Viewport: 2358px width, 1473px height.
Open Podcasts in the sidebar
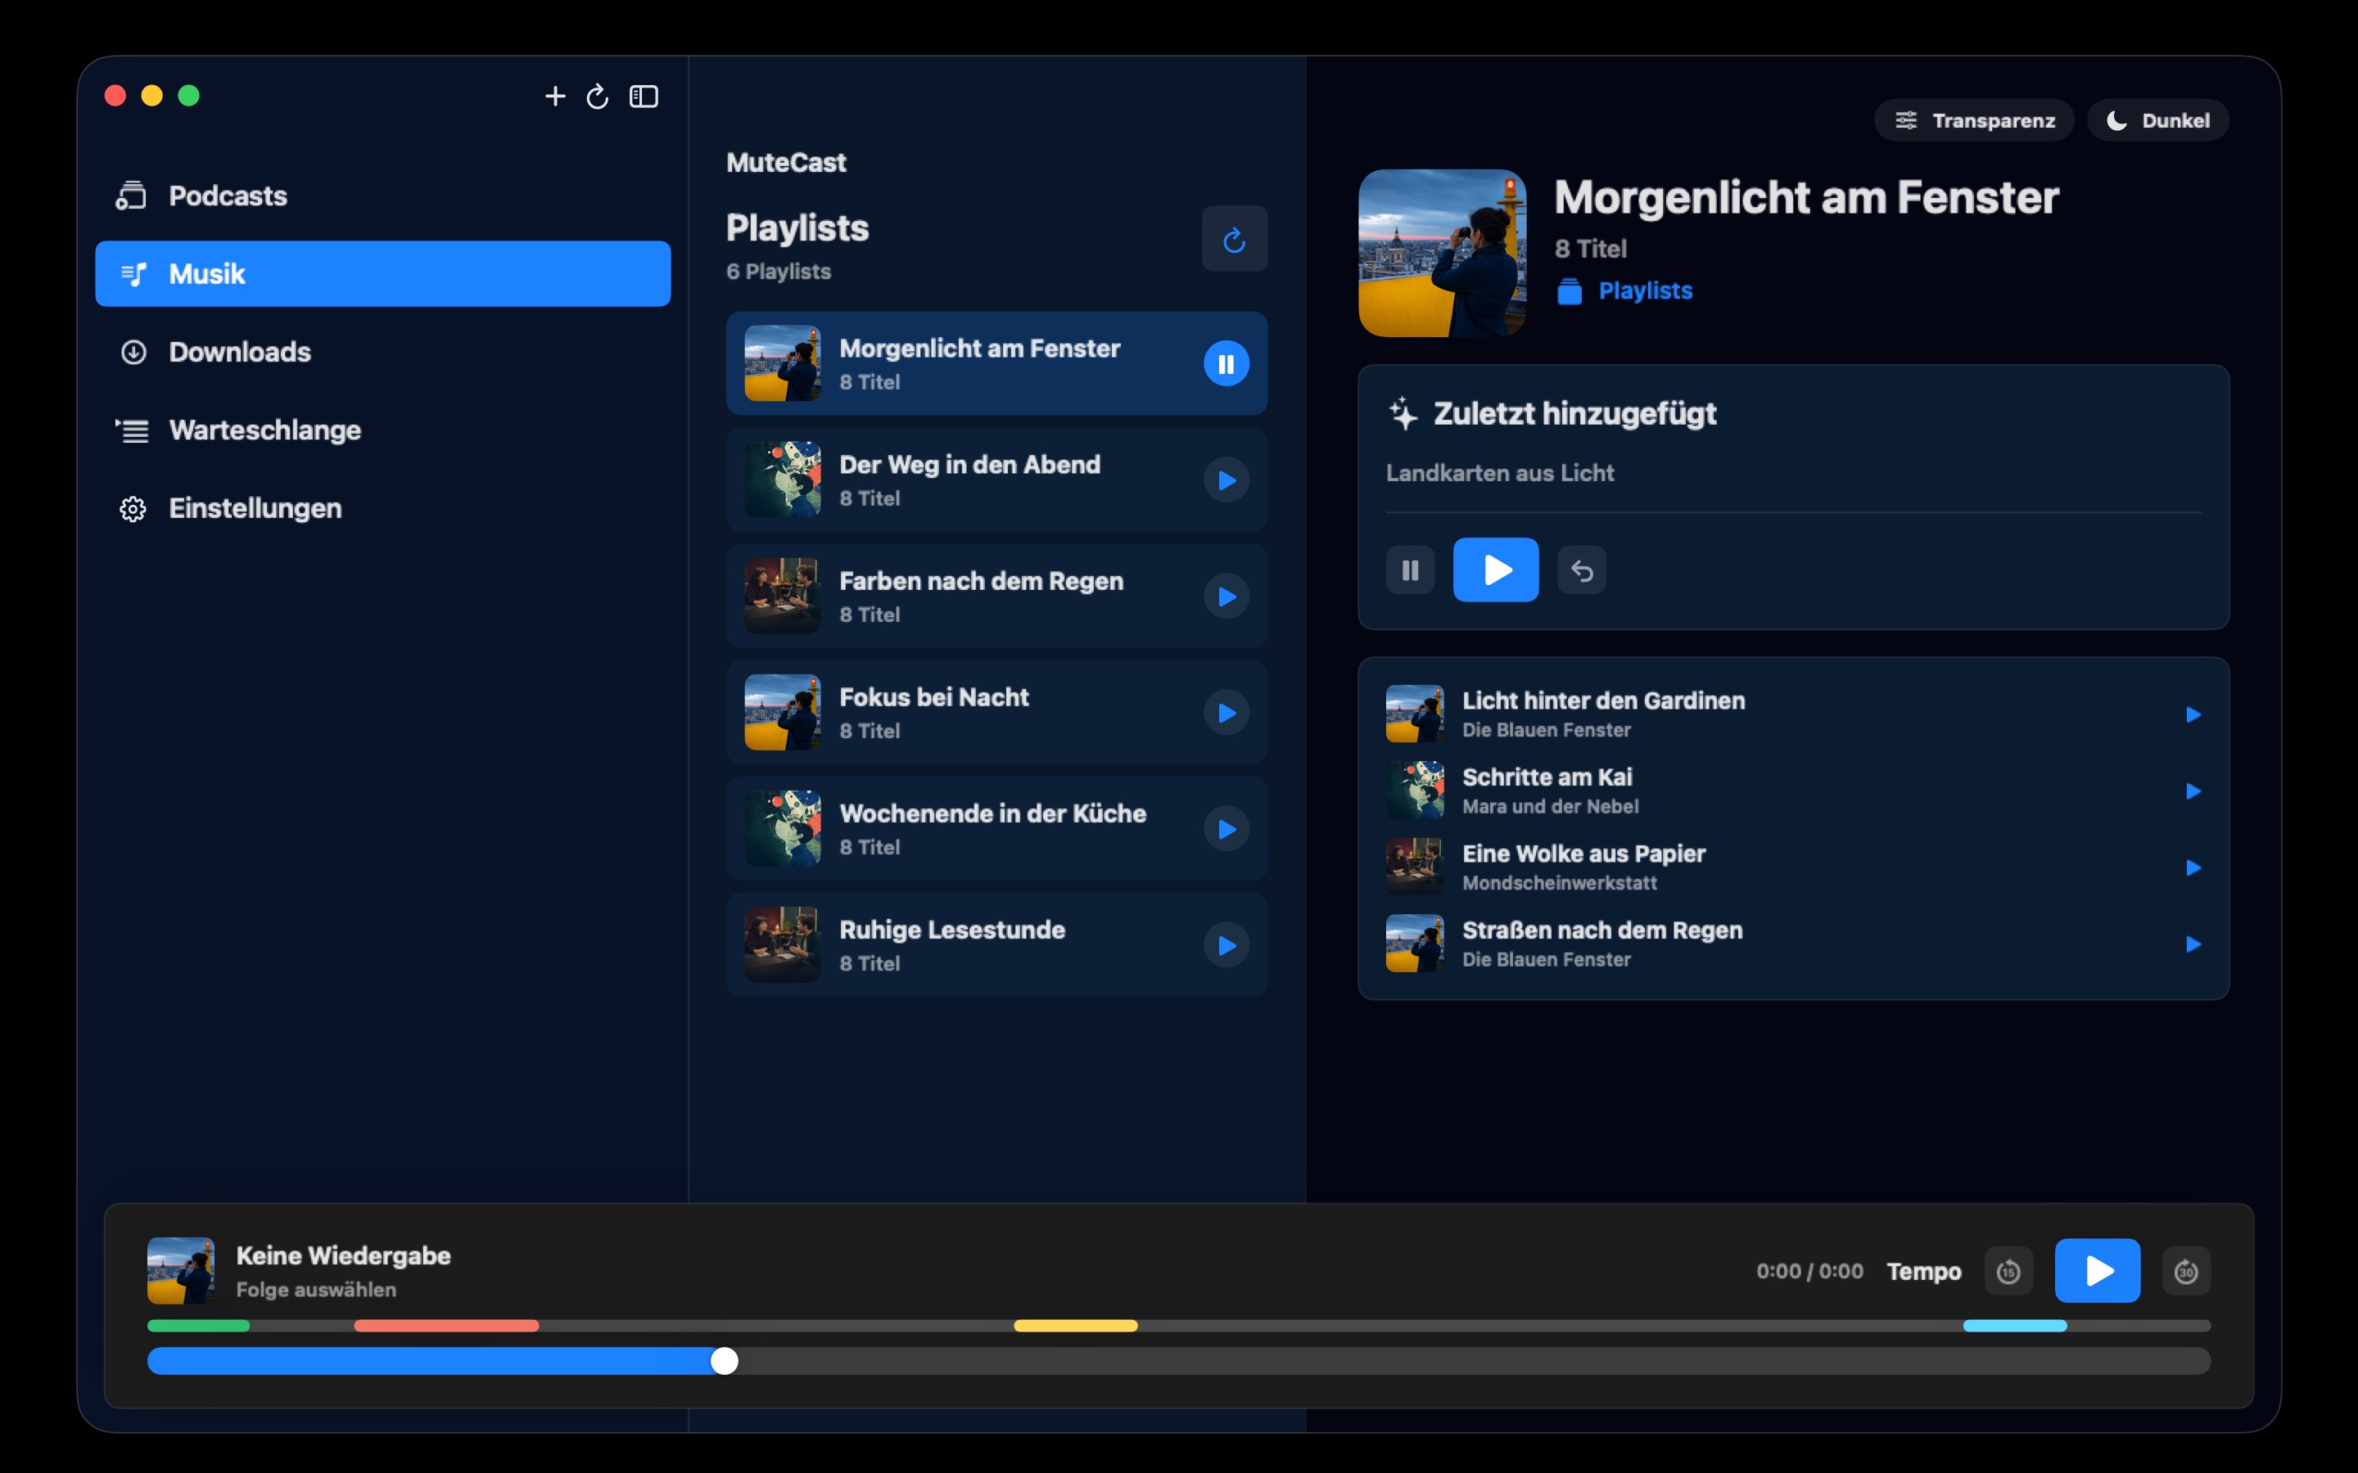tap(383, 196)
